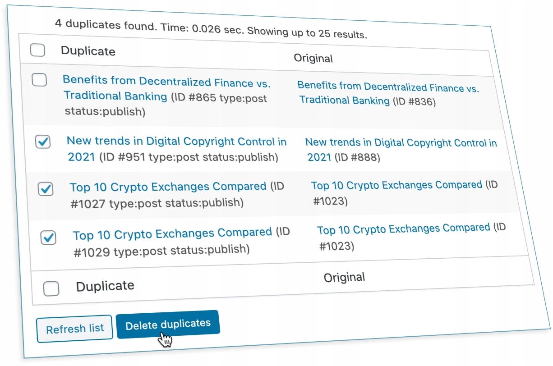This screenshot has height=366, width=553.
Task: Click the bottom Duplicate footer label
Action: (105, 286)
